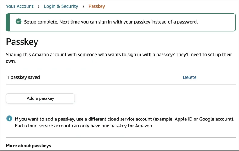This screenshot has height=151, width=239.
Task: Click the dark green banner left edge
Action: (x=8, y=22)
